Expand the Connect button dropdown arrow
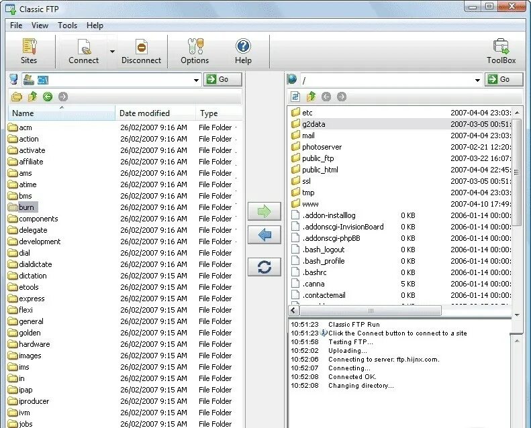531x428 pixels. pyautogui.click(x=112, y=52)
